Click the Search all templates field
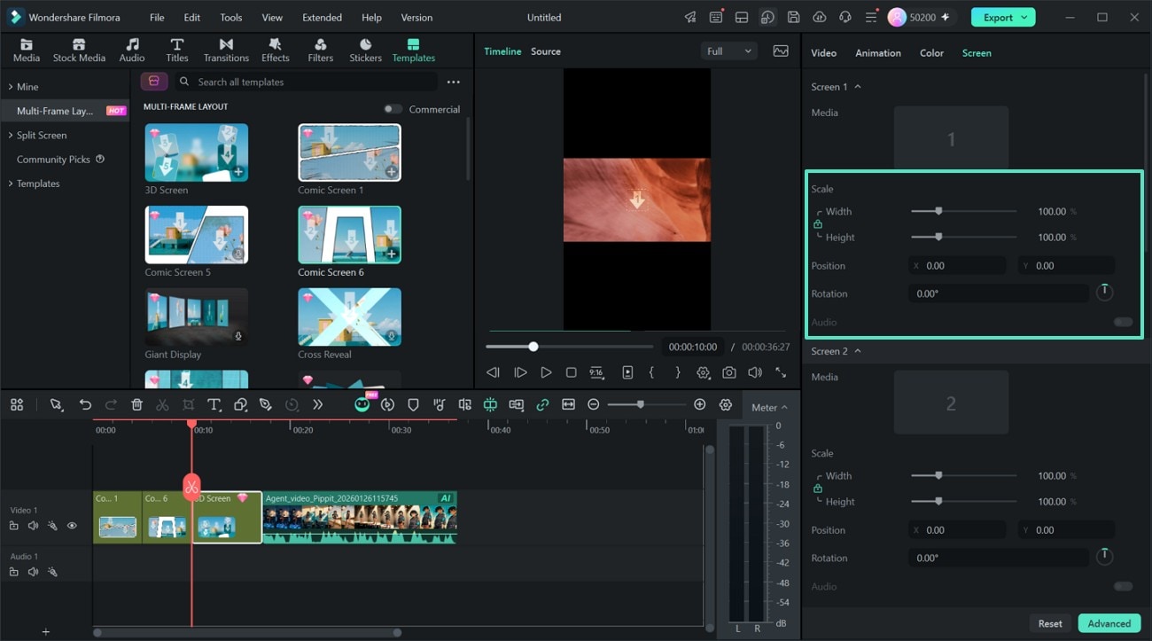 [x=305, y=82]
